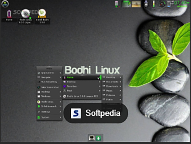Open Windows in the main menu
The height and width of the screenshot is (144, 191).
[49, 96]
